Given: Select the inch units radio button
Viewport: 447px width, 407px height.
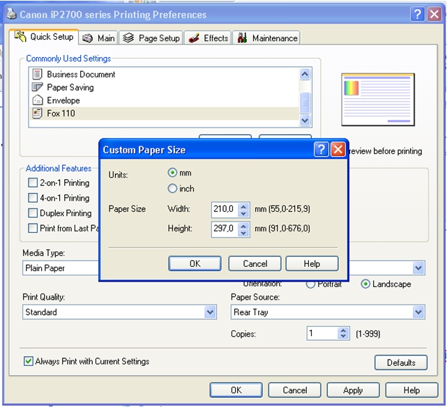Looking at the screenshot, I should (172, 188).
